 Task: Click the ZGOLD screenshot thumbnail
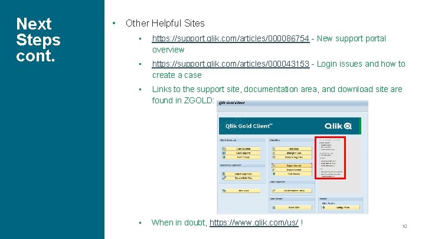(x=292, y=157)
